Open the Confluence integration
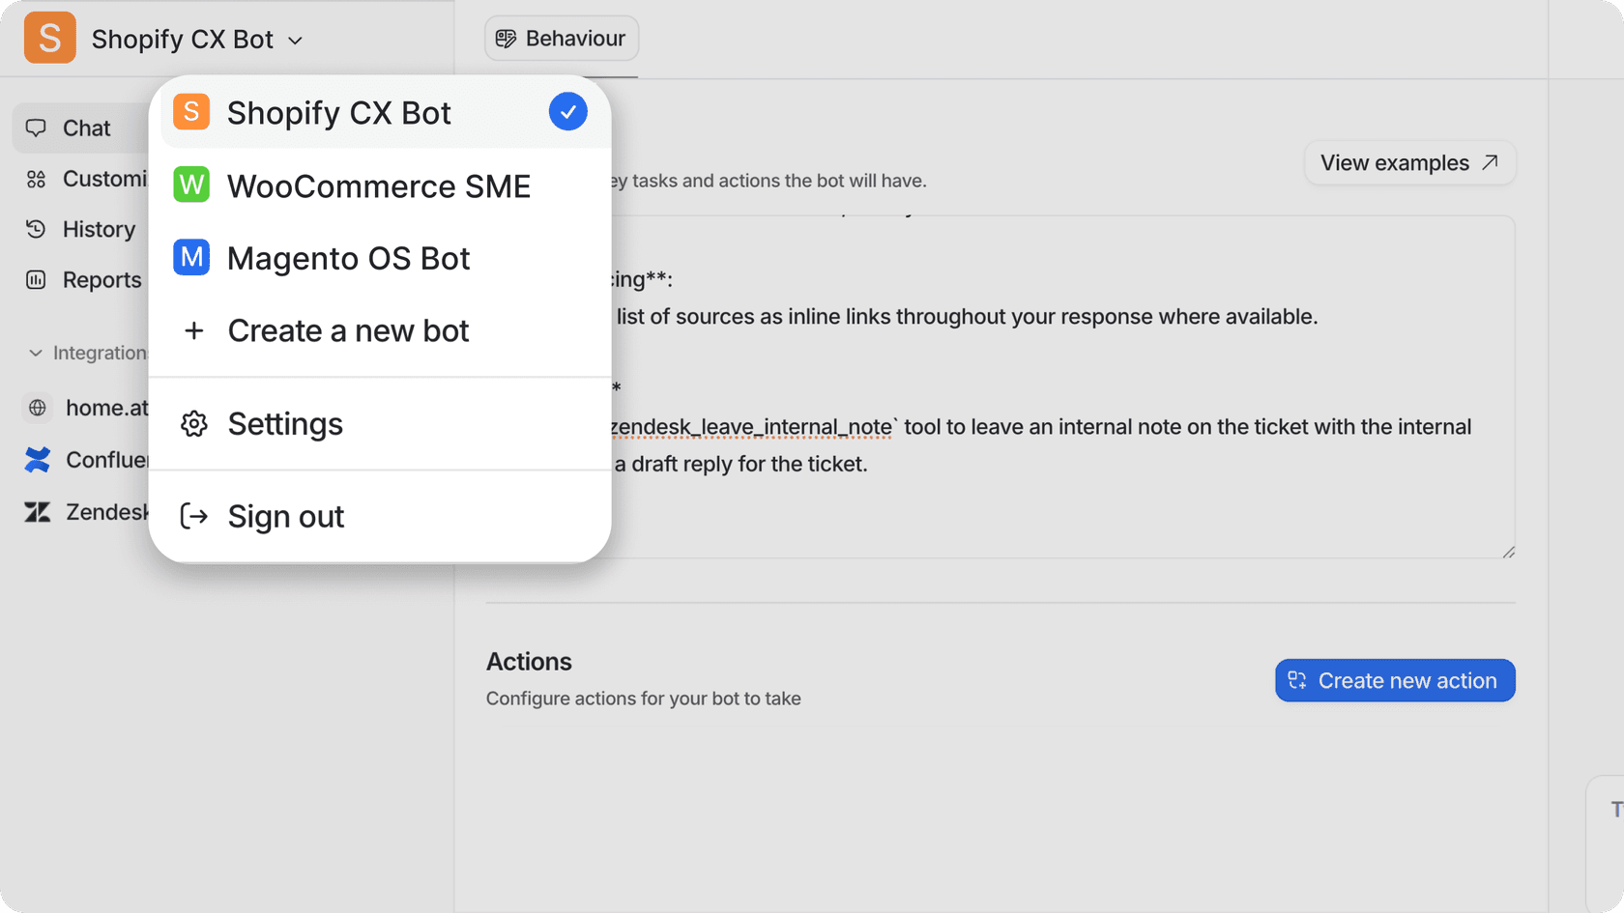 coord(37,459)
